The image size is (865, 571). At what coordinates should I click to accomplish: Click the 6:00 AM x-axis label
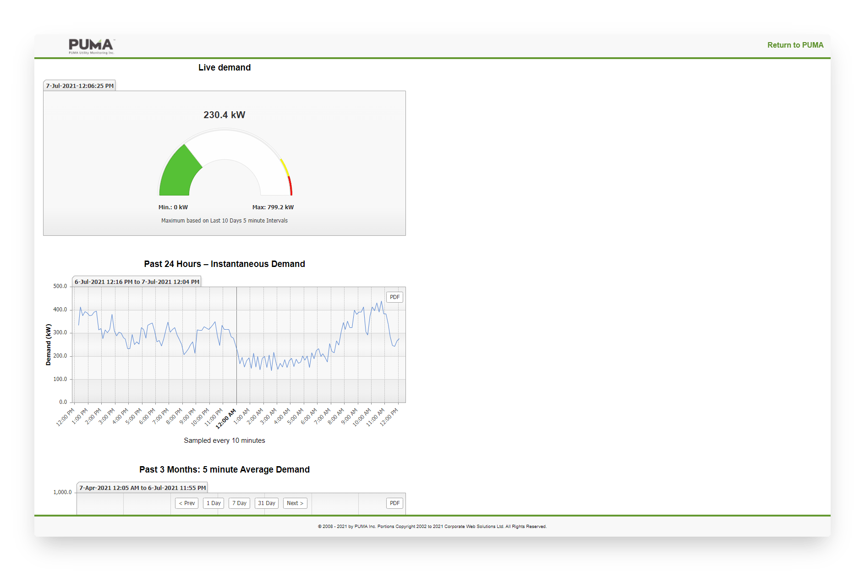pos(309,416)
